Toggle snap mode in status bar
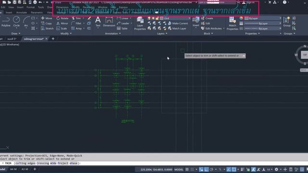 point(192,170)
